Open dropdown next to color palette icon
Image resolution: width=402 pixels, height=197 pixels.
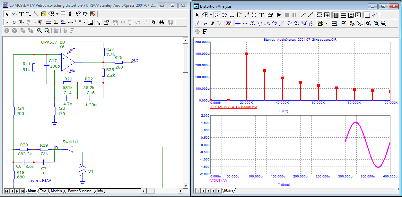click(327, 23)
